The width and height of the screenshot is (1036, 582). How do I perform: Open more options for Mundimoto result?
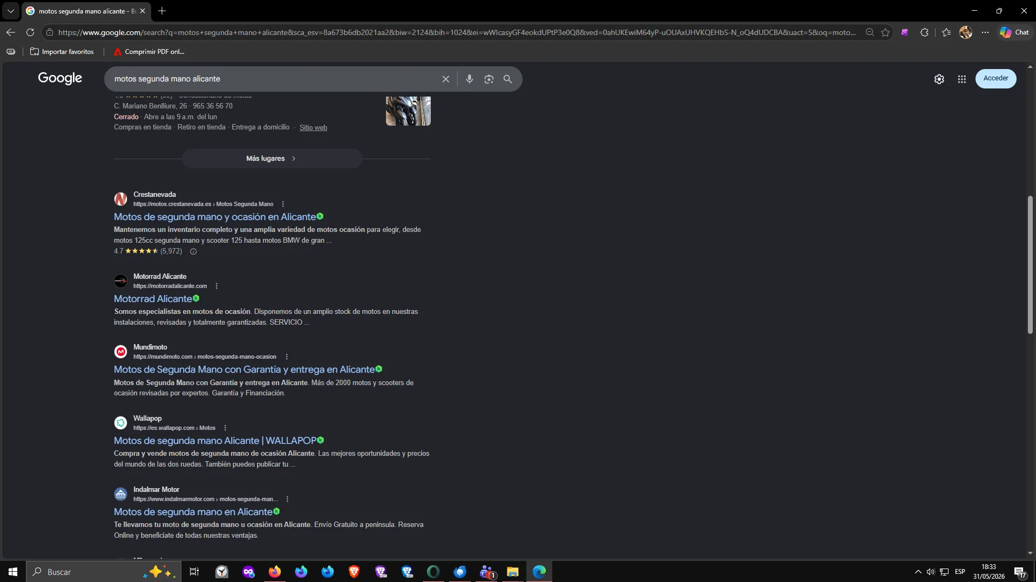(x=287, y=357)
